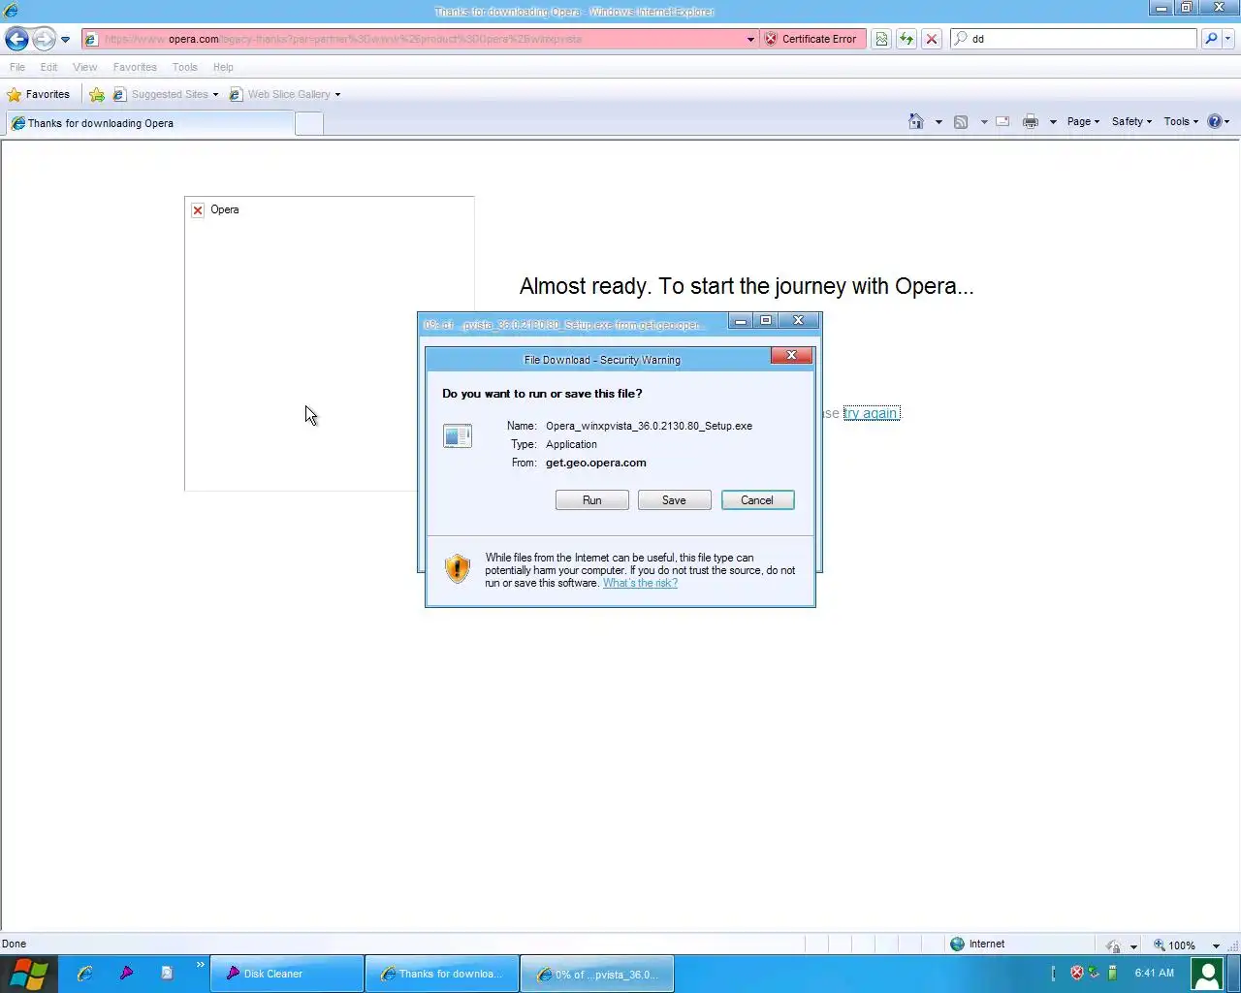The image size is (1241, 993).
Task: Click the Forward navigation arrow
Action: [44, 39]
